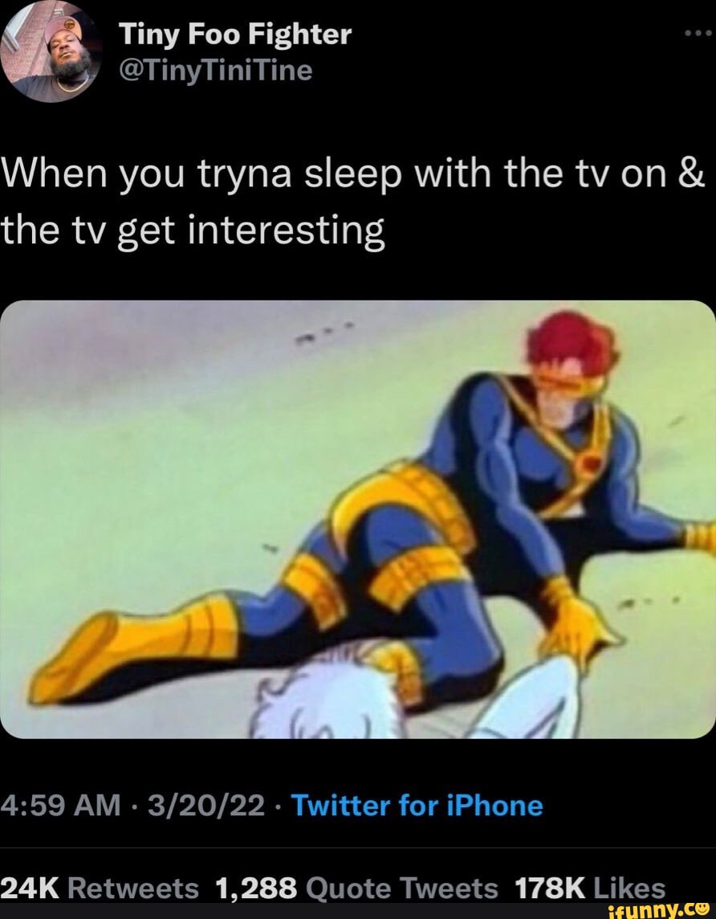Click the 3/20/22 tweet date
This screenshot has width=716, height=919.
(x=206, y=805)
